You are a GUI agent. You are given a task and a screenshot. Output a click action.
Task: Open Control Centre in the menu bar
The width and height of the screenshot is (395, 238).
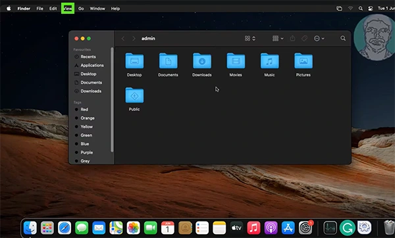371,9
